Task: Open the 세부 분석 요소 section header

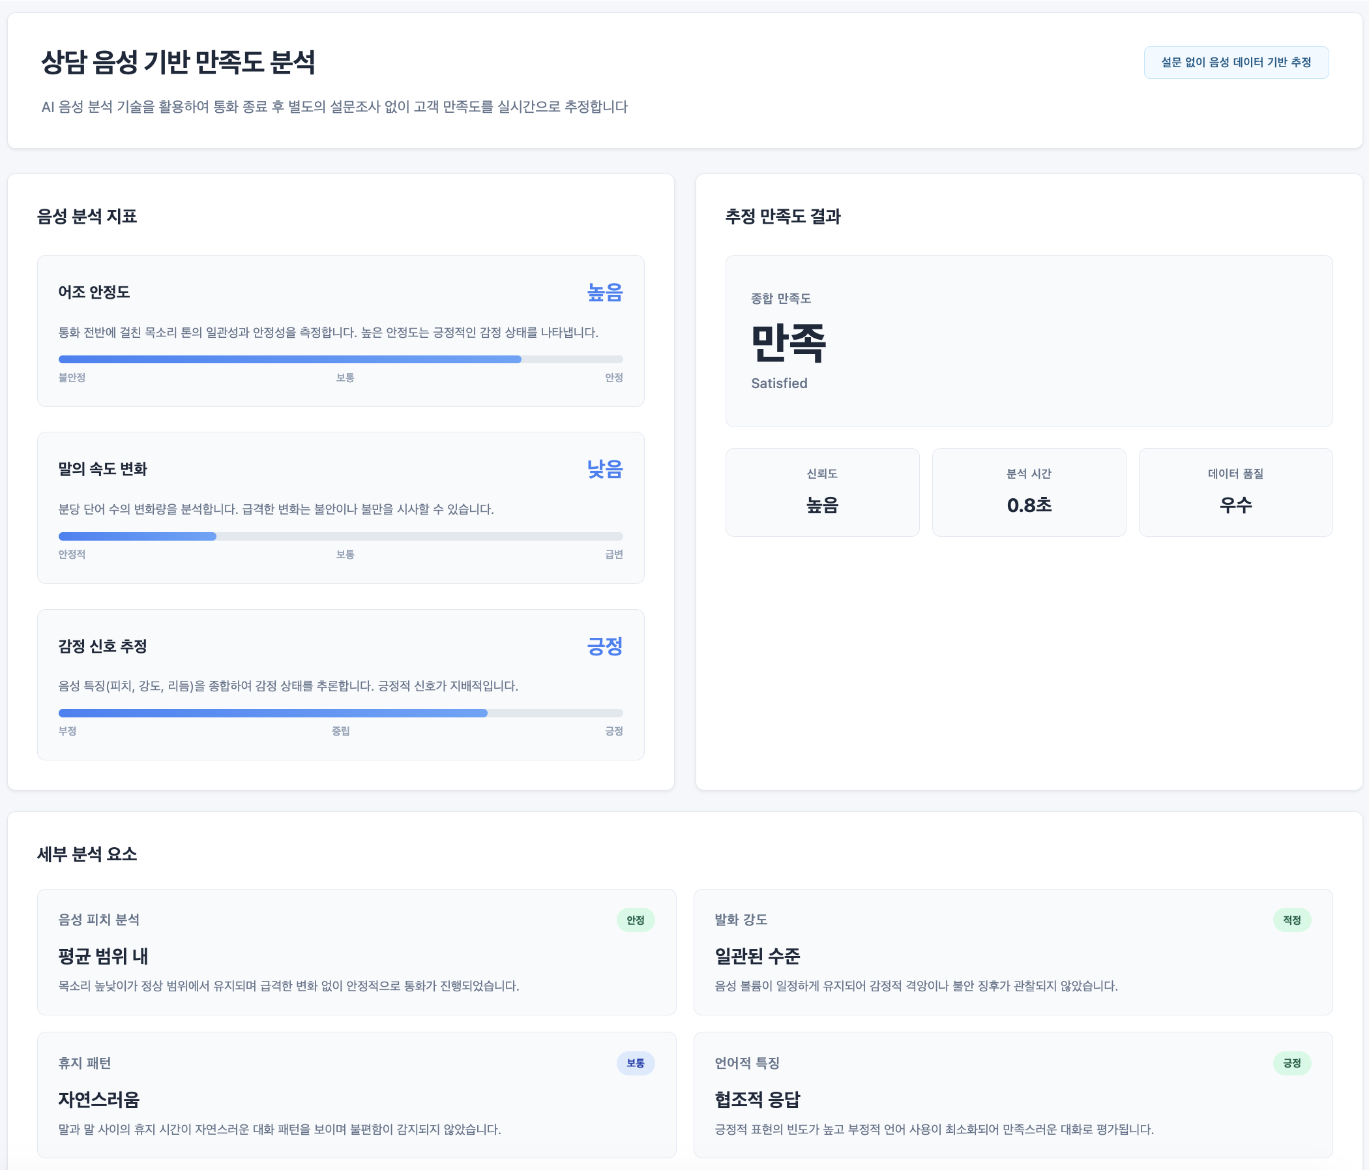Action: 87,854
